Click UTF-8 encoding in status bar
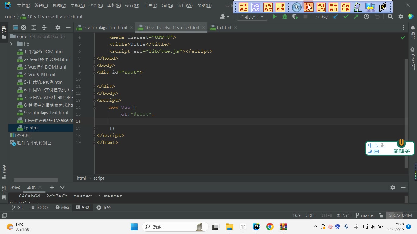417x234 pixels. (326, 215)
